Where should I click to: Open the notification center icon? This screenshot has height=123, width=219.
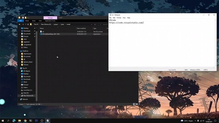[215, 121]
